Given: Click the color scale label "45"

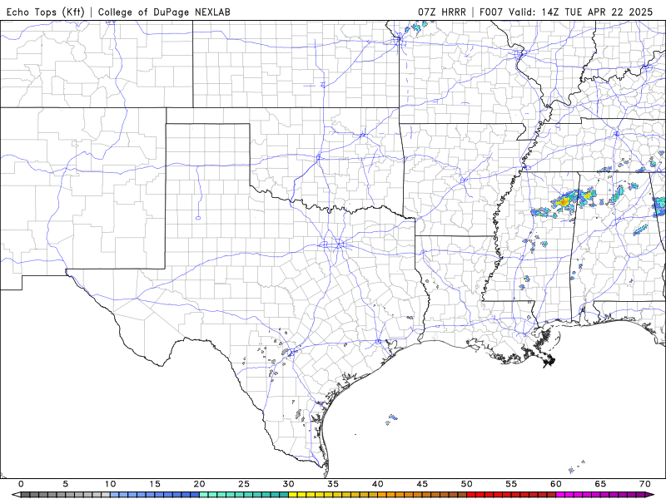Looking at the screenshot, I should tap(422, 484).
